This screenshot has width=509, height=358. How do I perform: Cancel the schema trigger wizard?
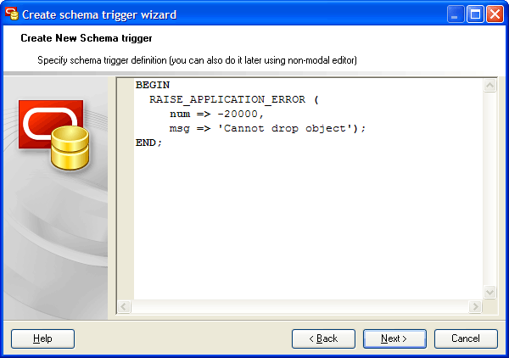point(466,338)
